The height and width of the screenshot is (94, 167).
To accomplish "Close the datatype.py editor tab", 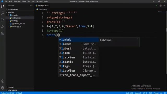I will coord(48,6).
